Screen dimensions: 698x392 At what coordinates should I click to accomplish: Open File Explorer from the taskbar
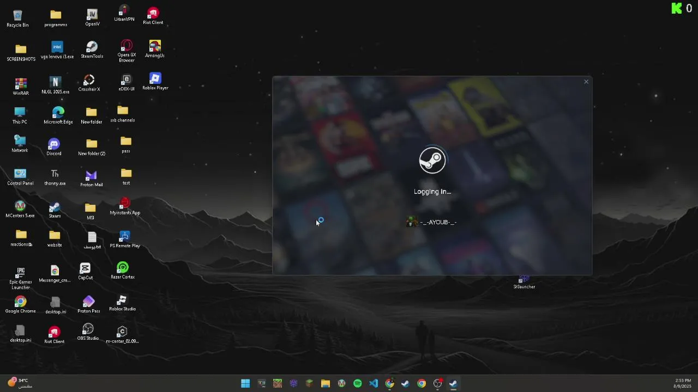click(x=326, y=383)
